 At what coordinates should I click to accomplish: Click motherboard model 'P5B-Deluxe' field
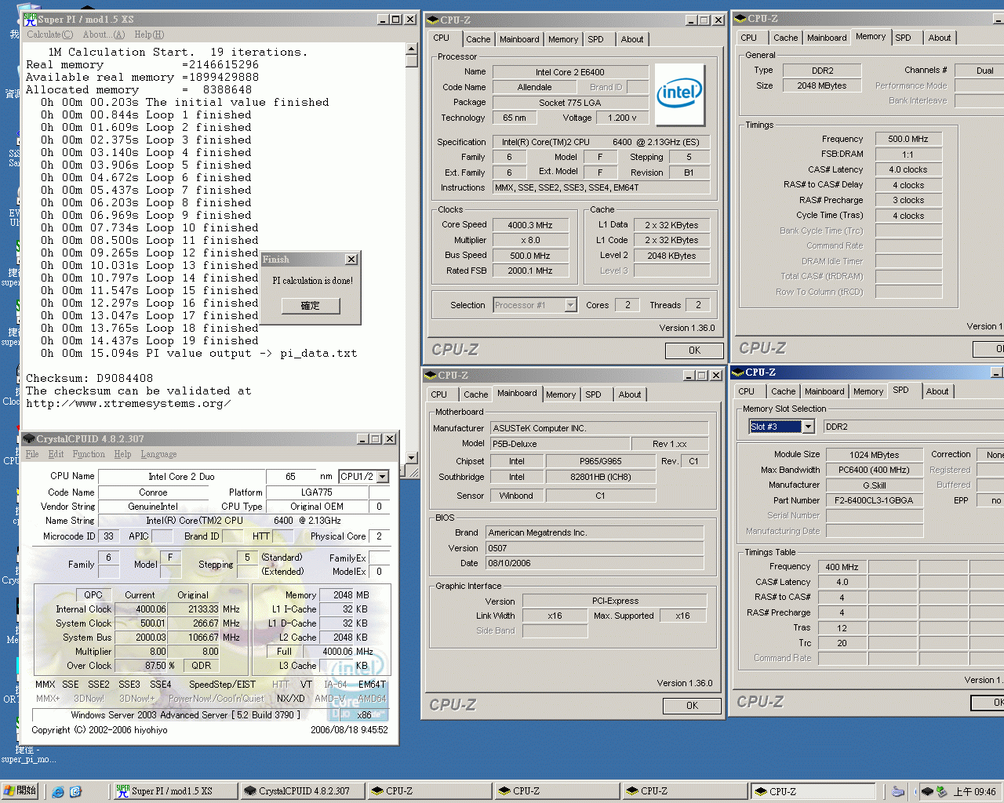tap(559, 444)
